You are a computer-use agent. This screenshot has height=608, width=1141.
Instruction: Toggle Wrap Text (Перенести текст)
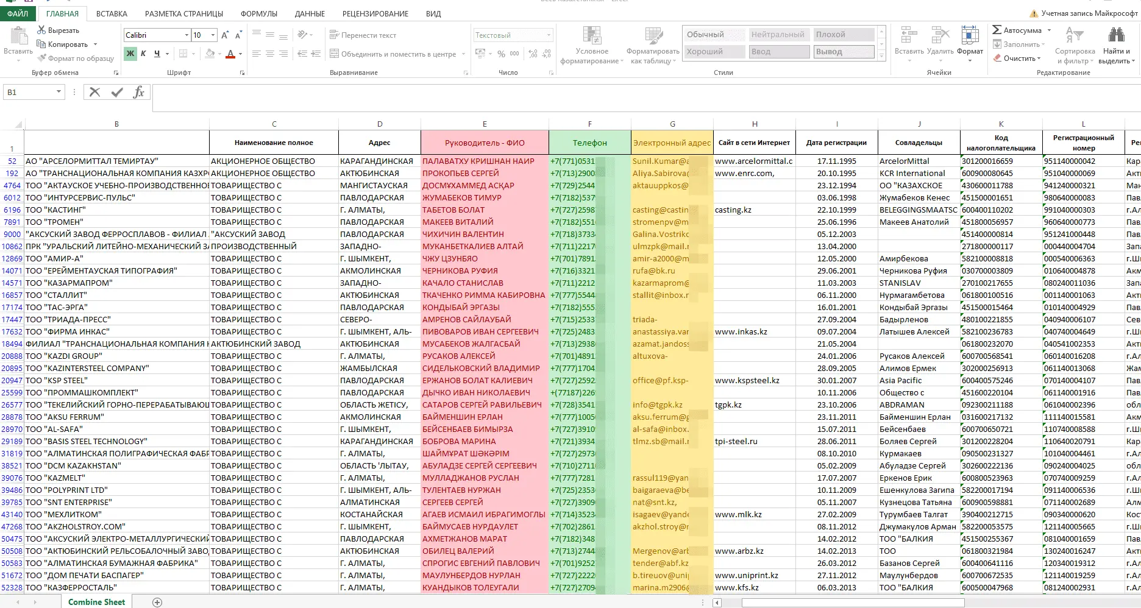(x=363, y=35)
